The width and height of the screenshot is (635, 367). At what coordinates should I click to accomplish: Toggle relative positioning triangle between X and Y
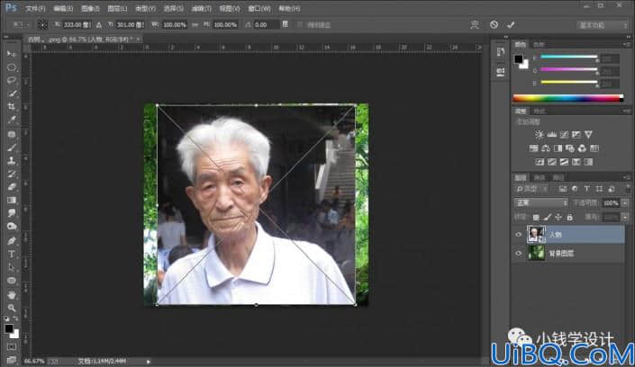(x=99, y=24)
